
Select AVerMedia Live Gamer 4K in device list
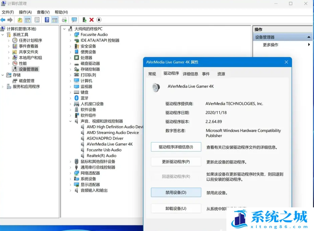pyautogui.click(x=109, y=144)
